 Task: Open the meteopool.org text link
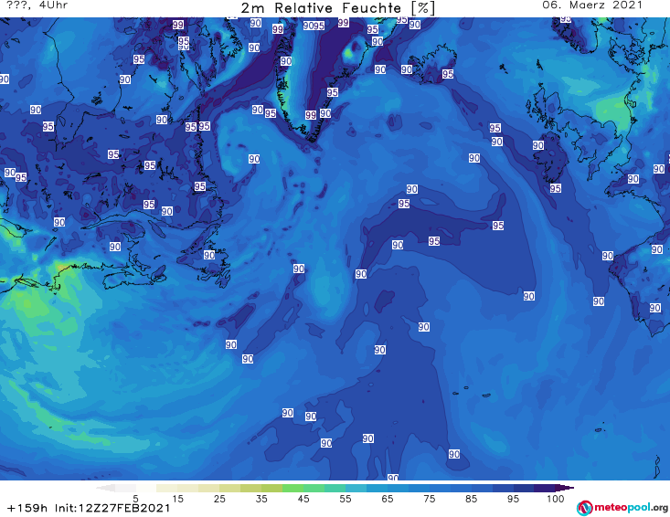click(631, 507)
